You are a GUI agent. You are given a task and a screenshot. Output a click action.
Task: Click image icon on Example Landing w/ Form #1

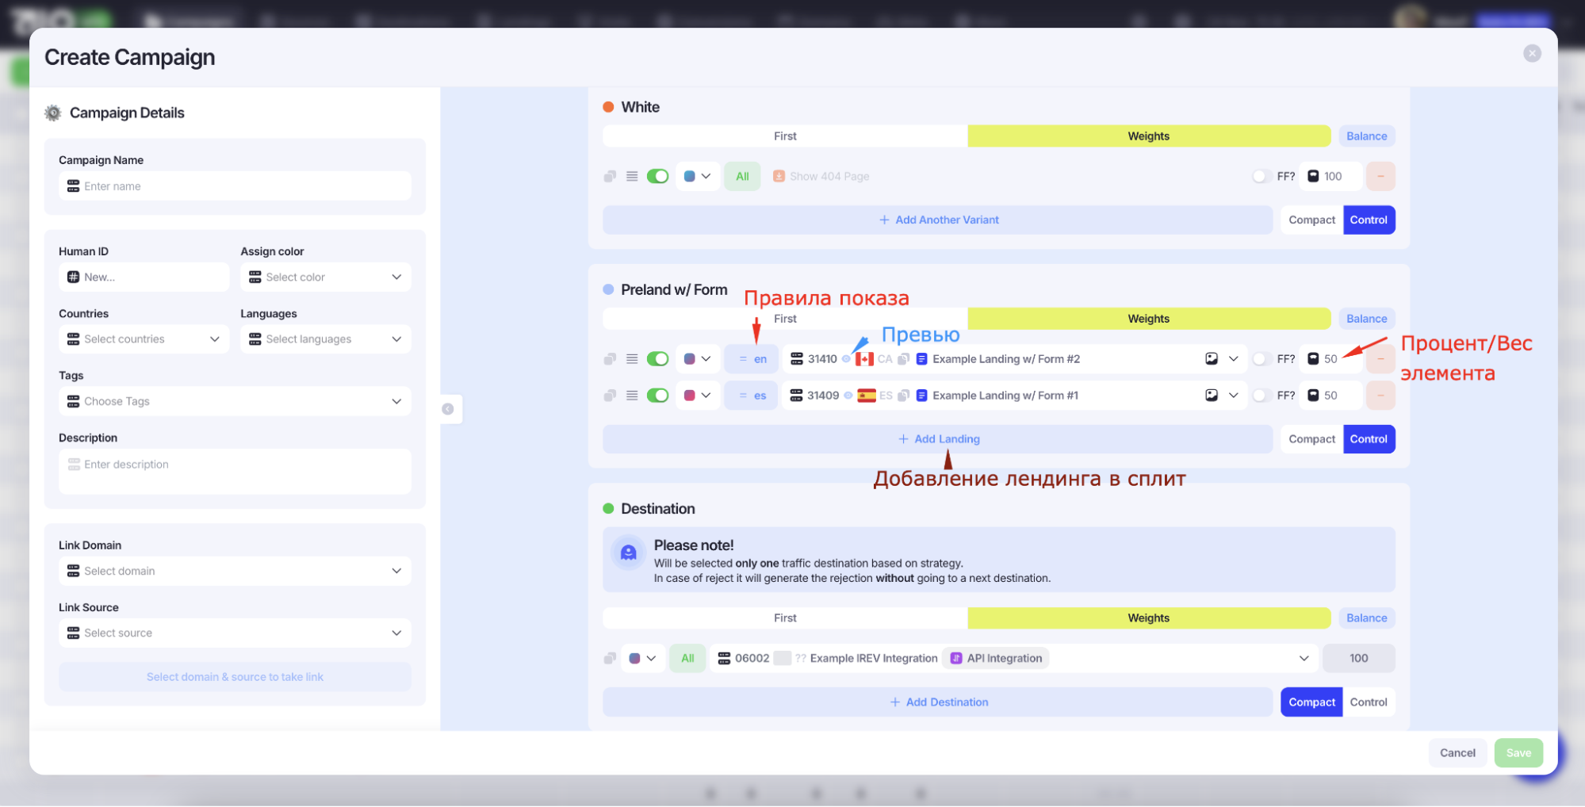click(1212, 396)
